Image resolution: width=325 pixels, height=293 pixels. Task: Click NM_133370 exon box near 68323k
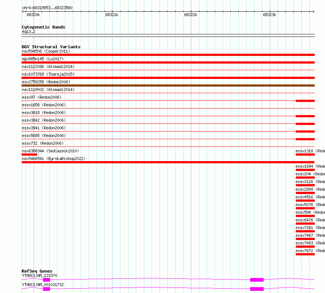[257, 280]
